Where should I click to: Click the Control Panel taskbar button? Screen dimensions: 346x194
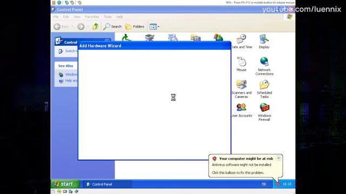[107, 184]
